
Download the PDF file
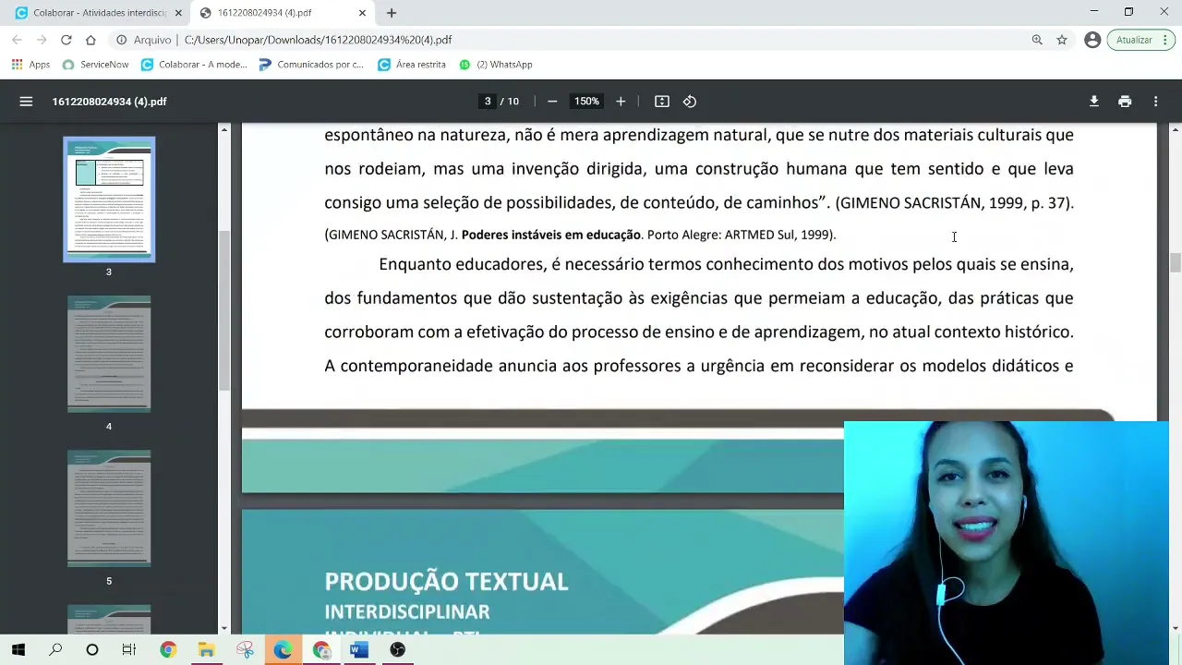click(1094, 102)
